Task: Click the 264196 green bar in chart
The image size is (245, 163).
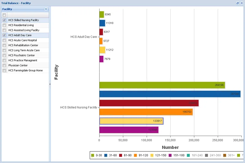Action: click(162, 85)
